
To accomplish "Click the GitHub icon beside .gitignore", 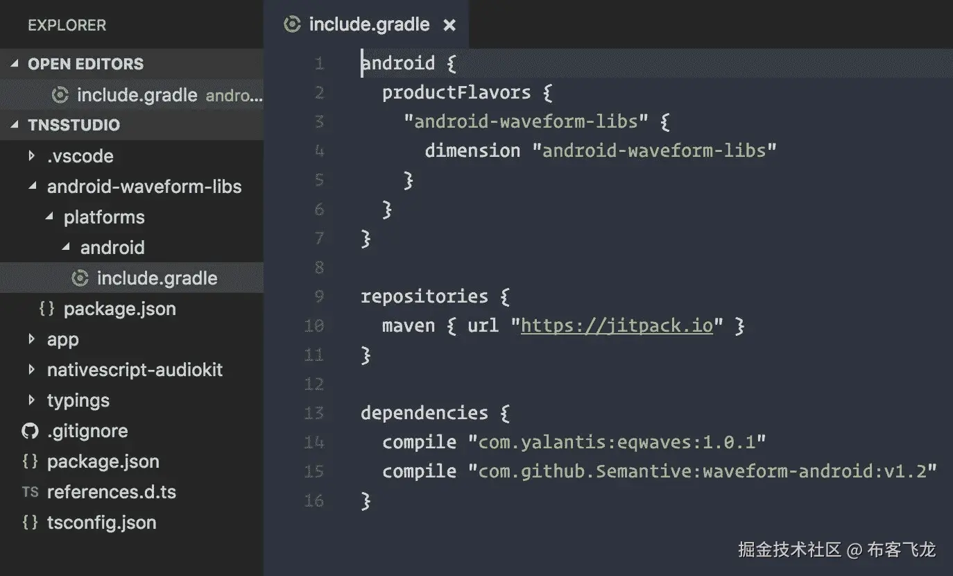I will 30,431.
